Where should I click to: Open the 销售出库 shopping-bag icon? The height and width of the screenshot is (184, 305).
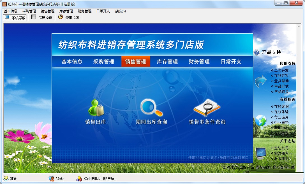96,108
